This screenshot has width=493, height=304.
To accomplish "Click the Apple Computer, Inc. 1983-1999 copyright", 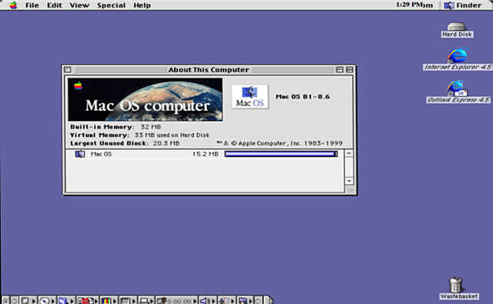I will 280,143.
